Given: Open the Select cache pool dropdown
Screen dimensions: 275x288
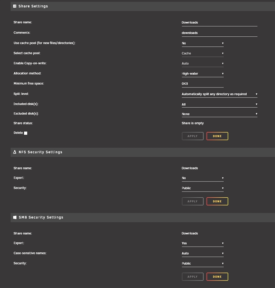Looking at the screenshot, I should coord(202,53).
